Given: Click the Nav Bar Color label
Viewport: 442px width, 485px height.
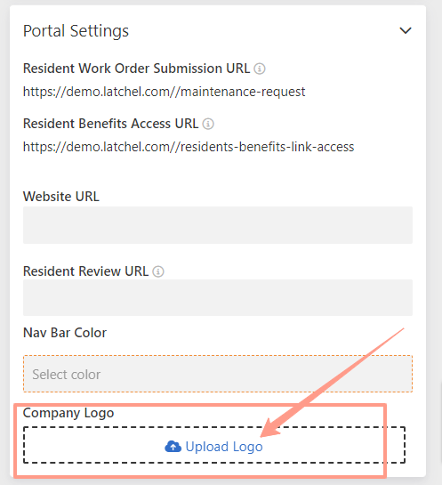Looking at the screenshot, I should 65,333.
